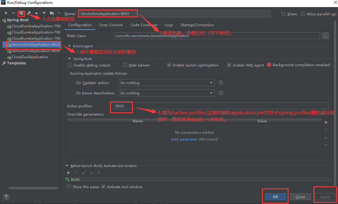Open Code Coverage tab

tap(144, 25)
